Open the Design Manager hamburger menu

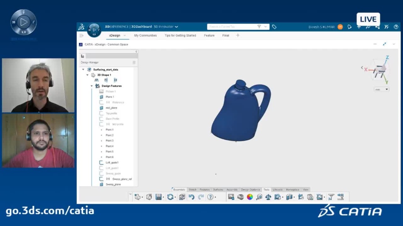pyautogui.click(x=134, y=62)
